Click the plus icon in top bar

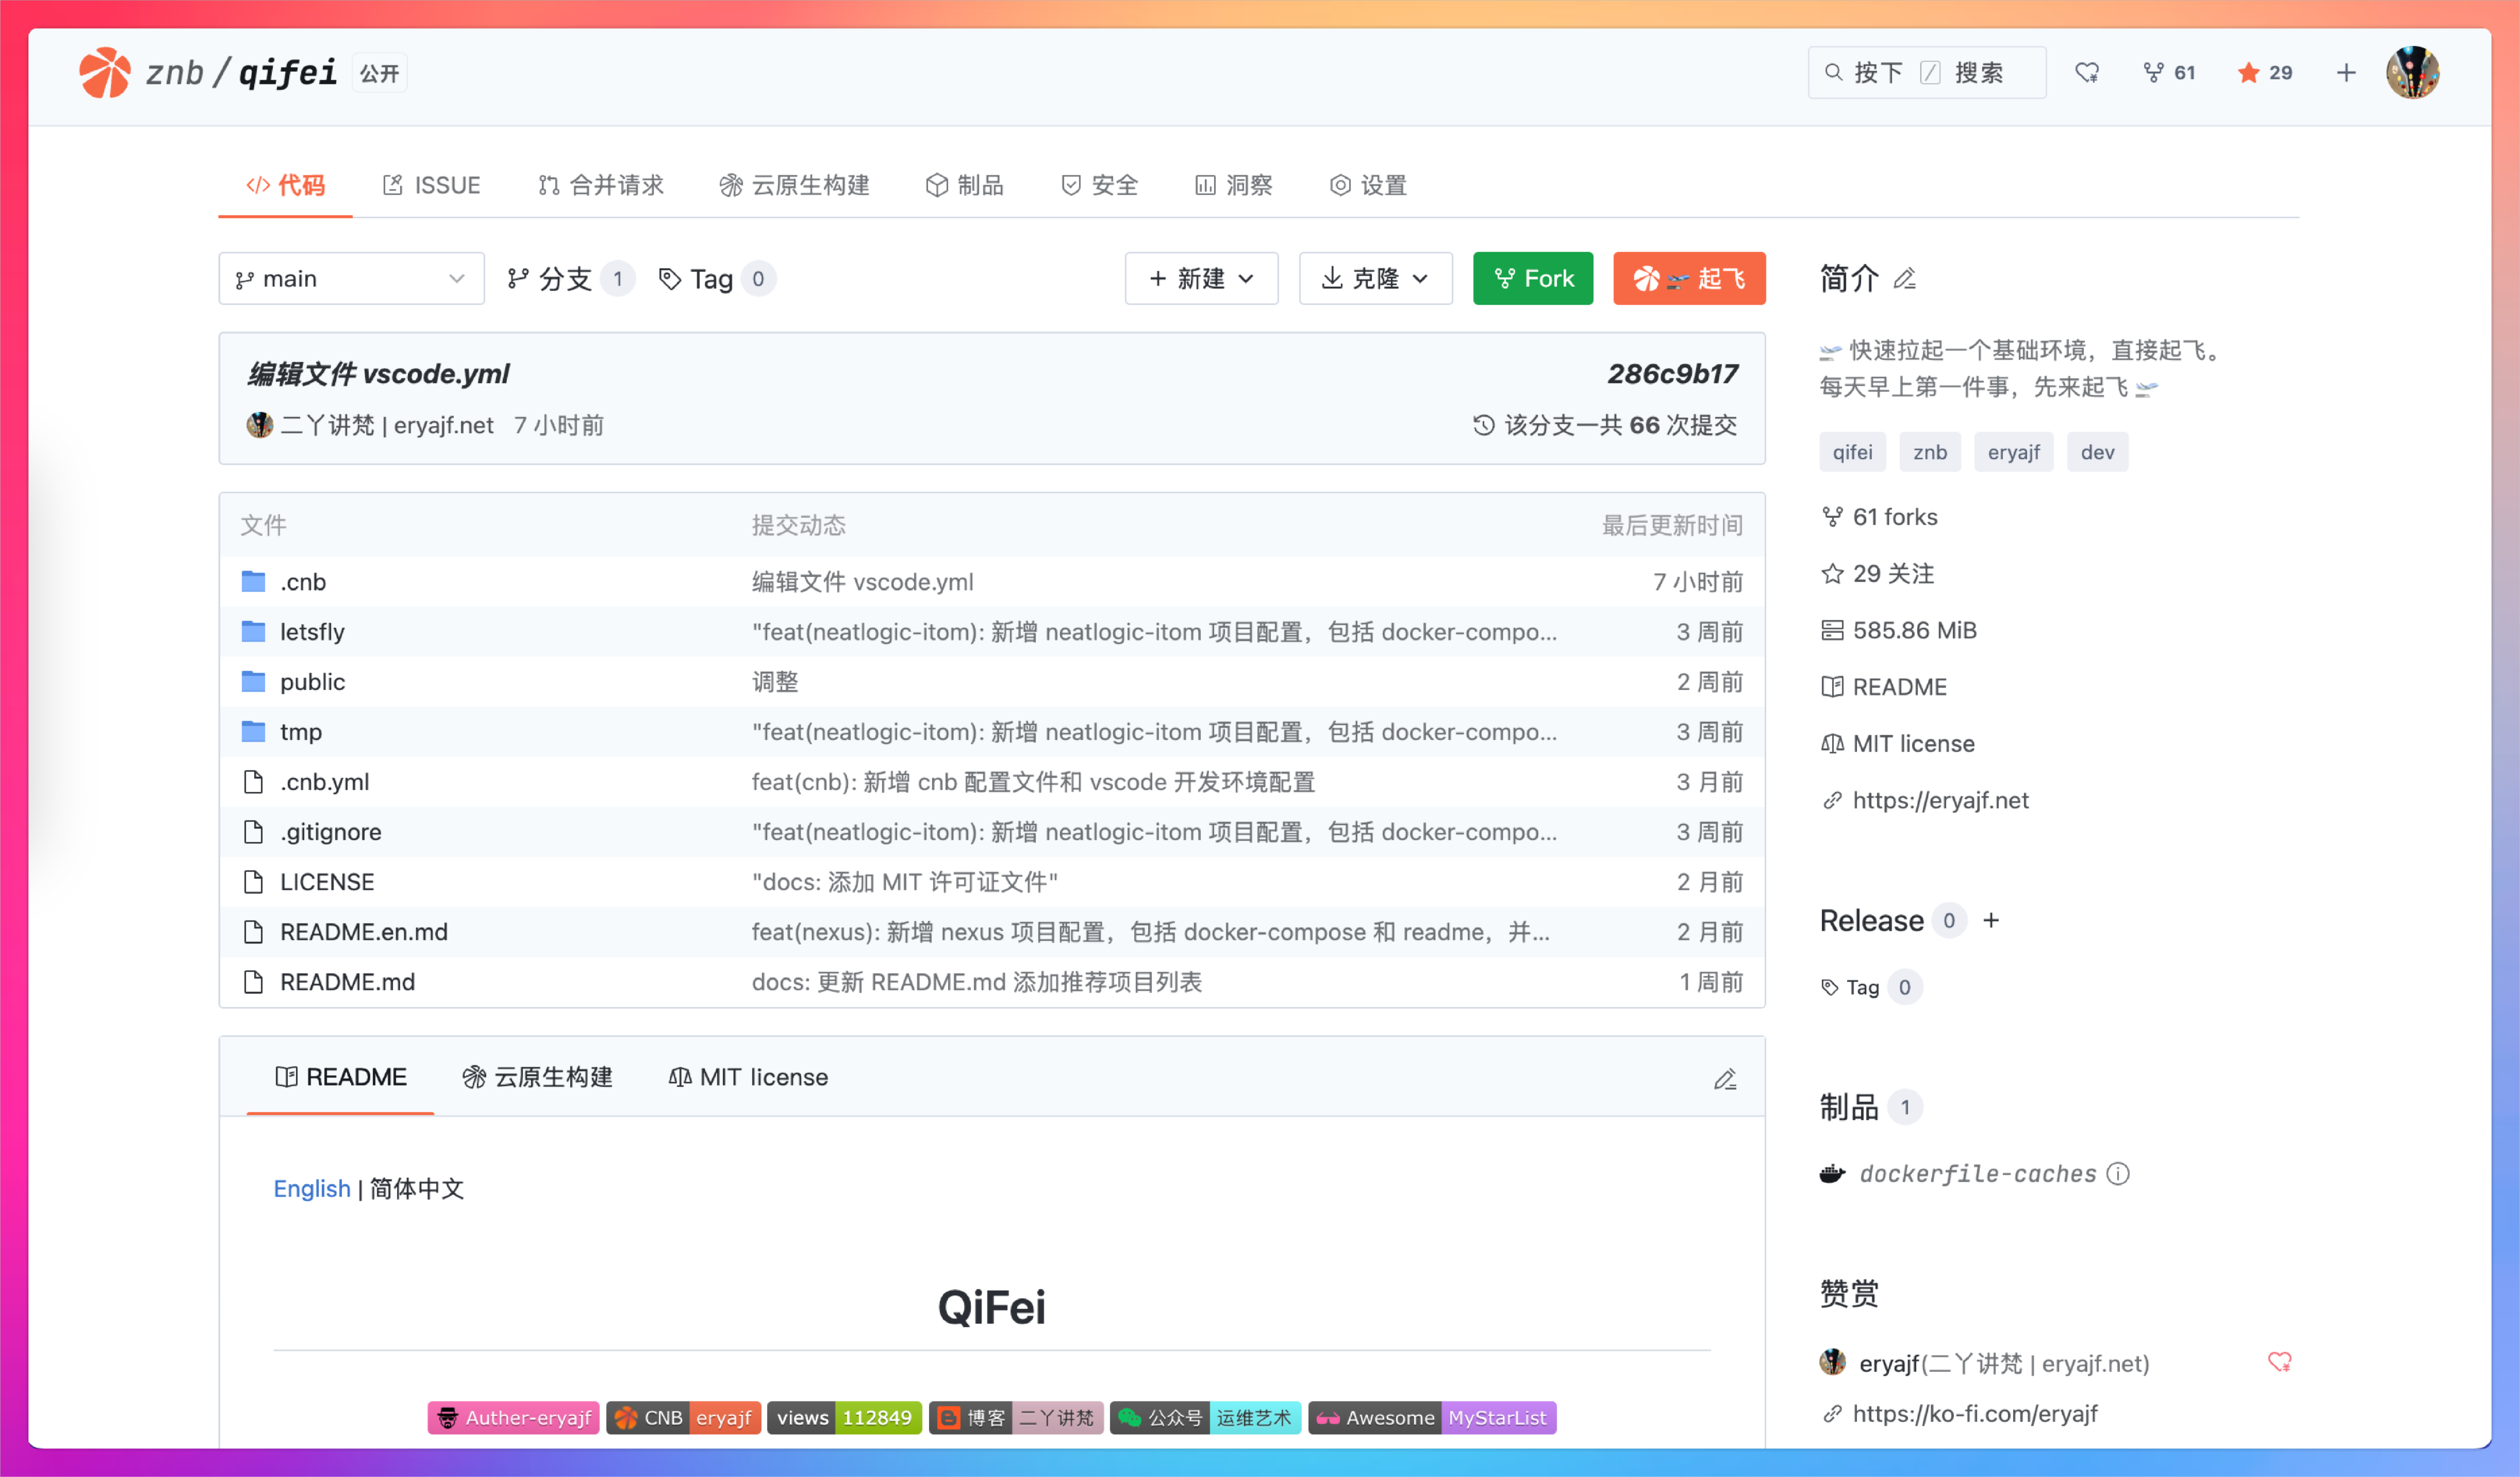click(x=2346, y=73)
